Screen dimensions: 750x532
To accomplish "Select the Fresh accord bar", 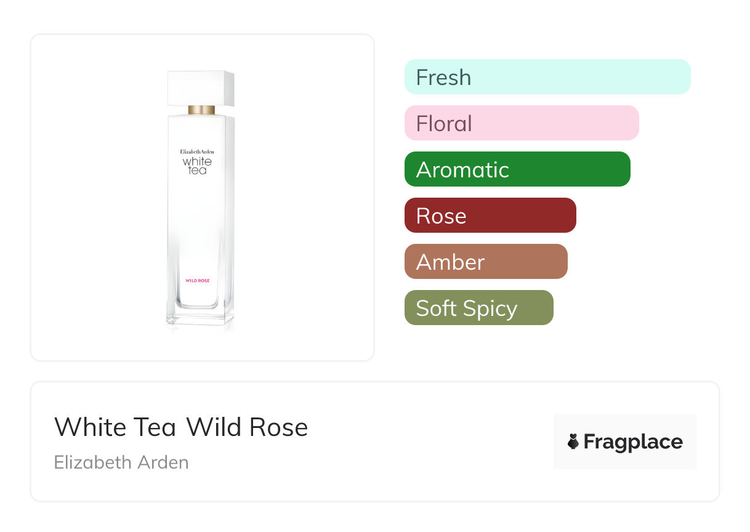I will click(547, 77).
